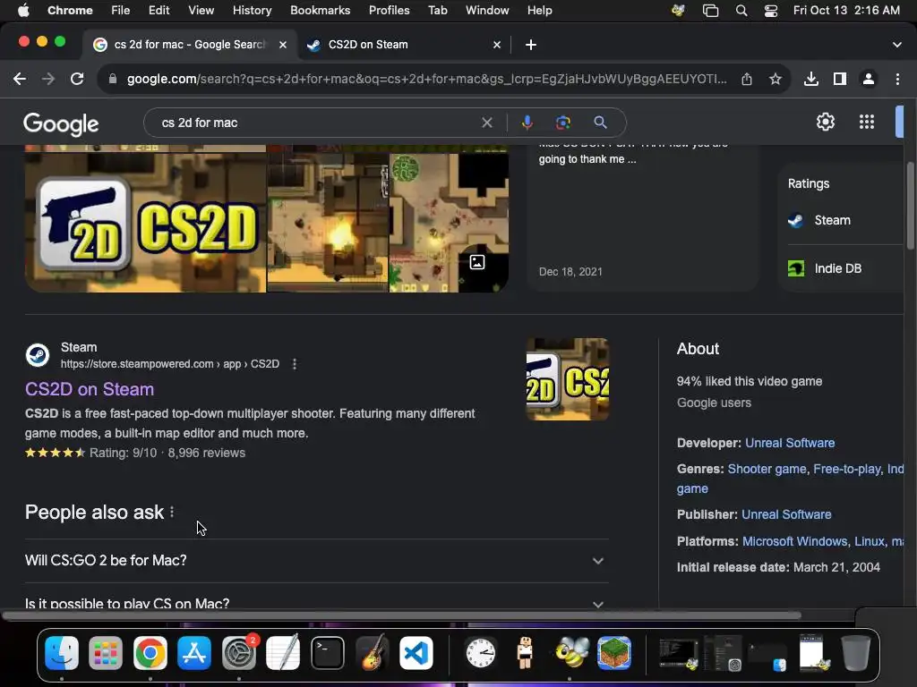Screen dimensions: 917x687
Task: Expand 'Will CS:GO 2 be for Mac?' question
Action: (316, 561)
